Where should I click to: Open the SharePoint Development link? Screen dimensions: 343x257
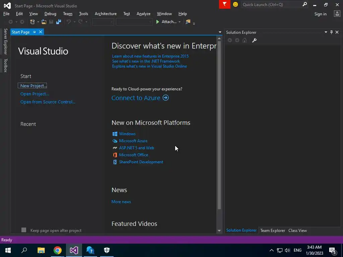click(141, 162)
